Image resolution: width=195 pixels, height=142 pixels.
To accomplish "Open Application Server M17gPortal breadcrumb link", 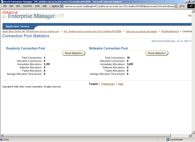I will click(31, 31).
